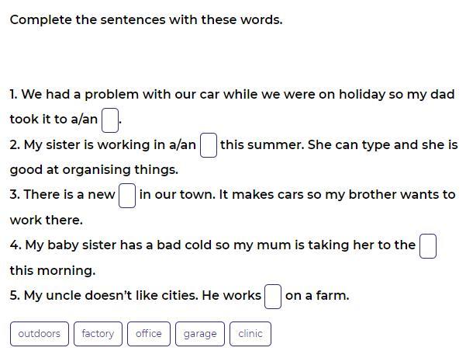This screenshot has height=351, width=466.
Task: Click the blank box in sentence 1
Action: coord(110,120)
